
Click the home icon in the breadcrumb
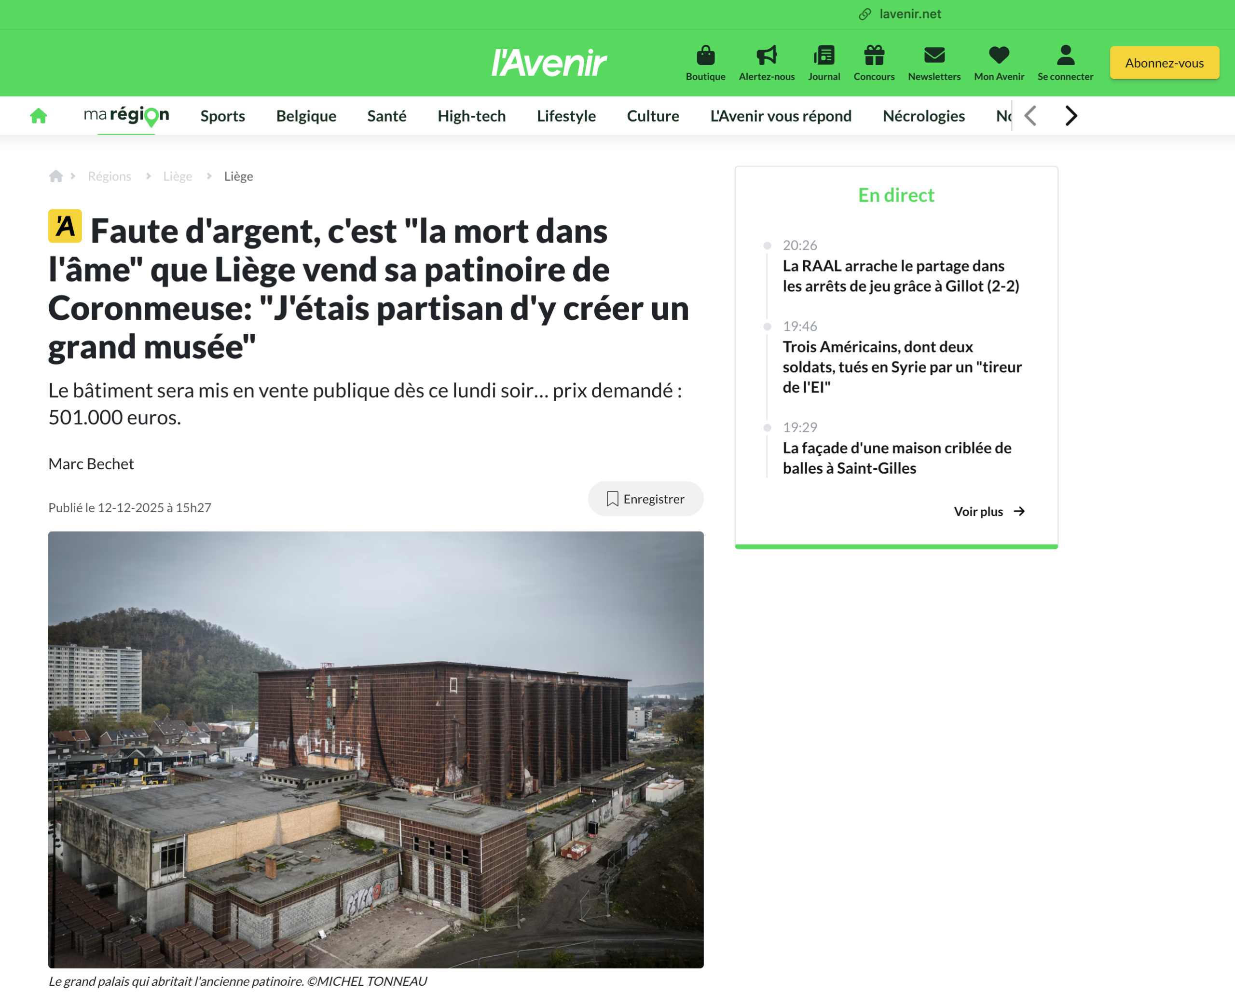point(56,176)
